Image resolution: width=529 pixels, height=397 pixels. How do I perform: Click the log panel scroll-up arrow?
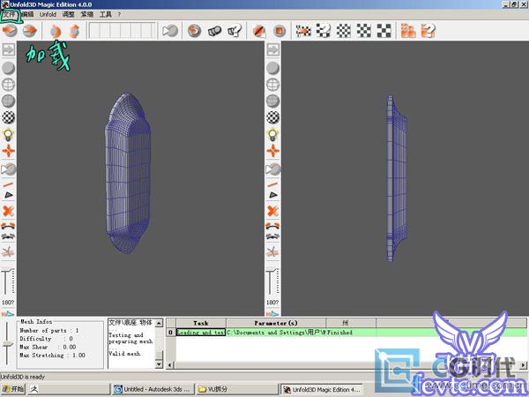[x=159, y=323]
